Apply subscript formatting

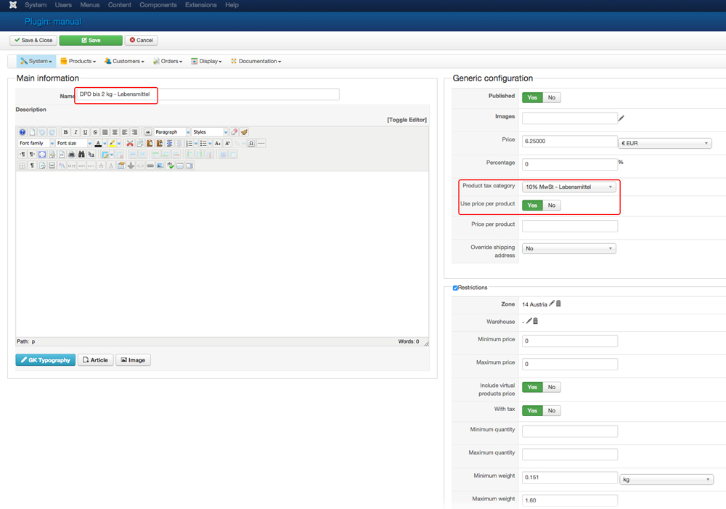pyautogui.click(x=218, y=143)
